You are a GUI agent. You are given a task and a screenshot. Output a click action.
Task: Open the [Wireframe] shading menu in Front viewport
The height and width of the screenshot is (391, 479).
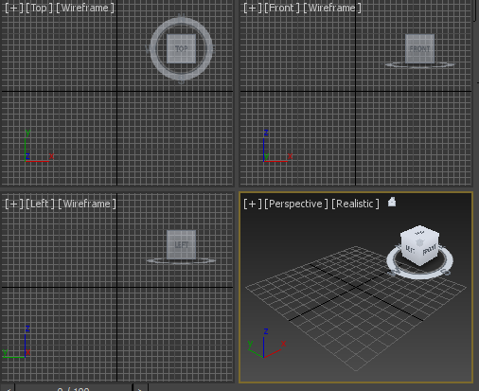(332, 8)
